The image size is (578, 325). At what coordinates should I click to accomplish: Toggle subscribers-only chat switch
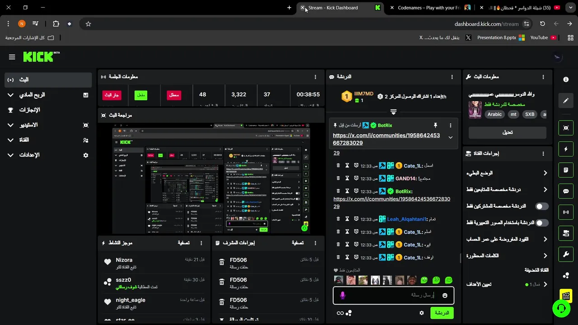[541, 206]
